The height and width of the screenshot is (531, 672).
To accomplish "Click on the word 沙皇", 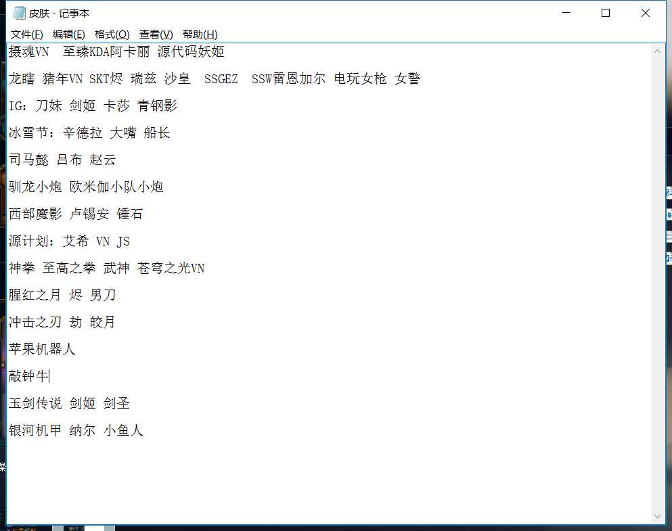I will point(177,78).
